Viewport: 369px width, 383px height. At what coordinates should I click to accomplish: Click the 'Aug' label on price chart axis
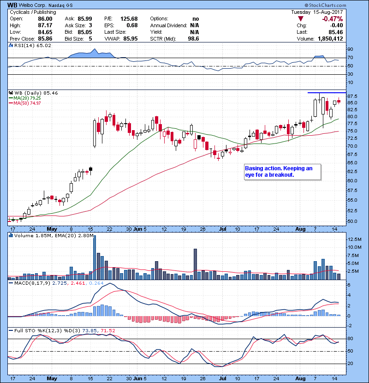click(300, 229)
